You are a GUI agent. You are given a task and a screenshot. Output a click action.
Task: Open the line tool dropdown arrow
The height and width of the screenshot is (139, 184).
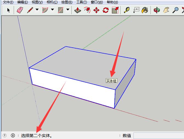click(x=37, y=10)
